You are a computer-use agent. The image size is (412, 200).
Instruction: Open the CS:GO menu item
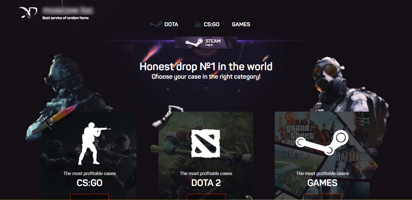click(x=212, y=24)
